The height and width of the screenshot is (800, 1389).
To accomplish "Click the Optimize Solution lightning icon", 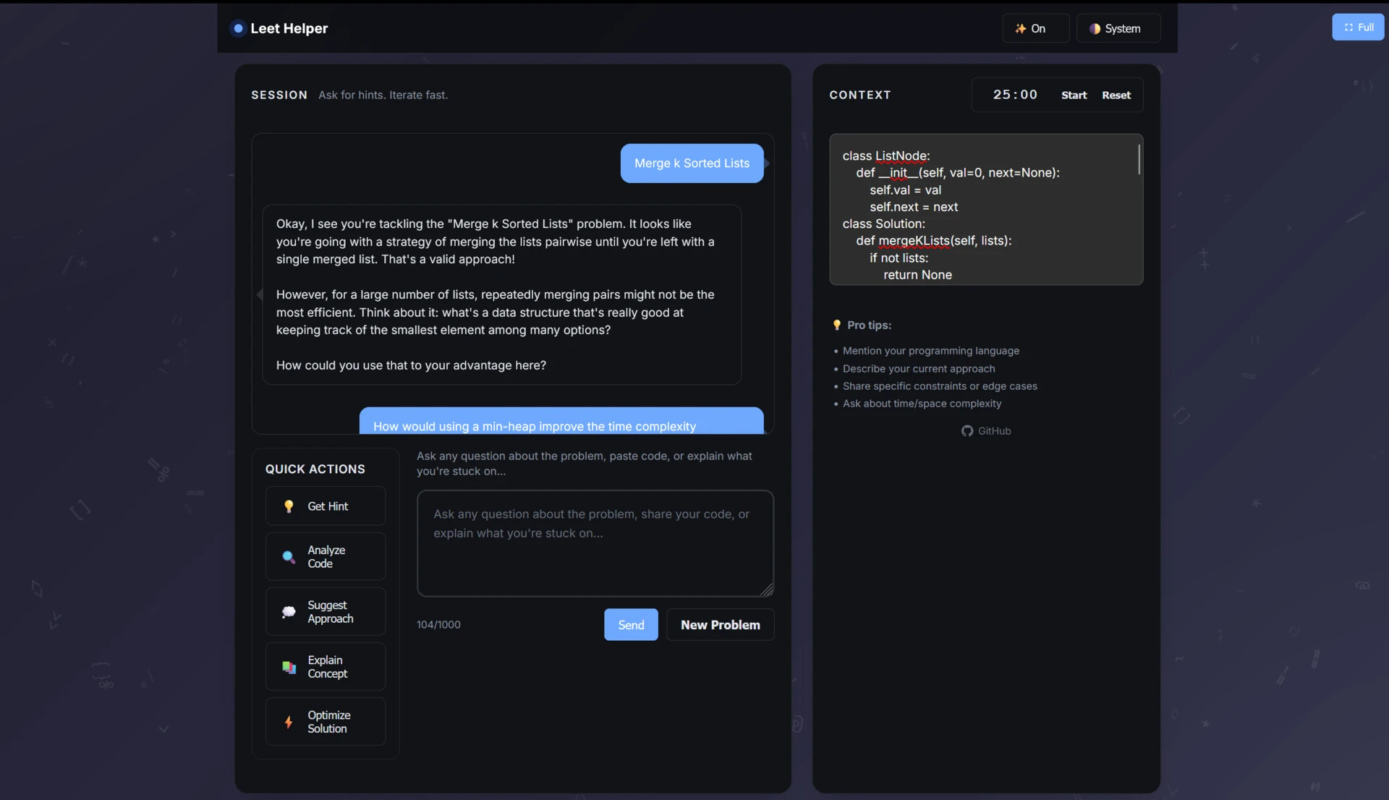I will coord(289,722).
